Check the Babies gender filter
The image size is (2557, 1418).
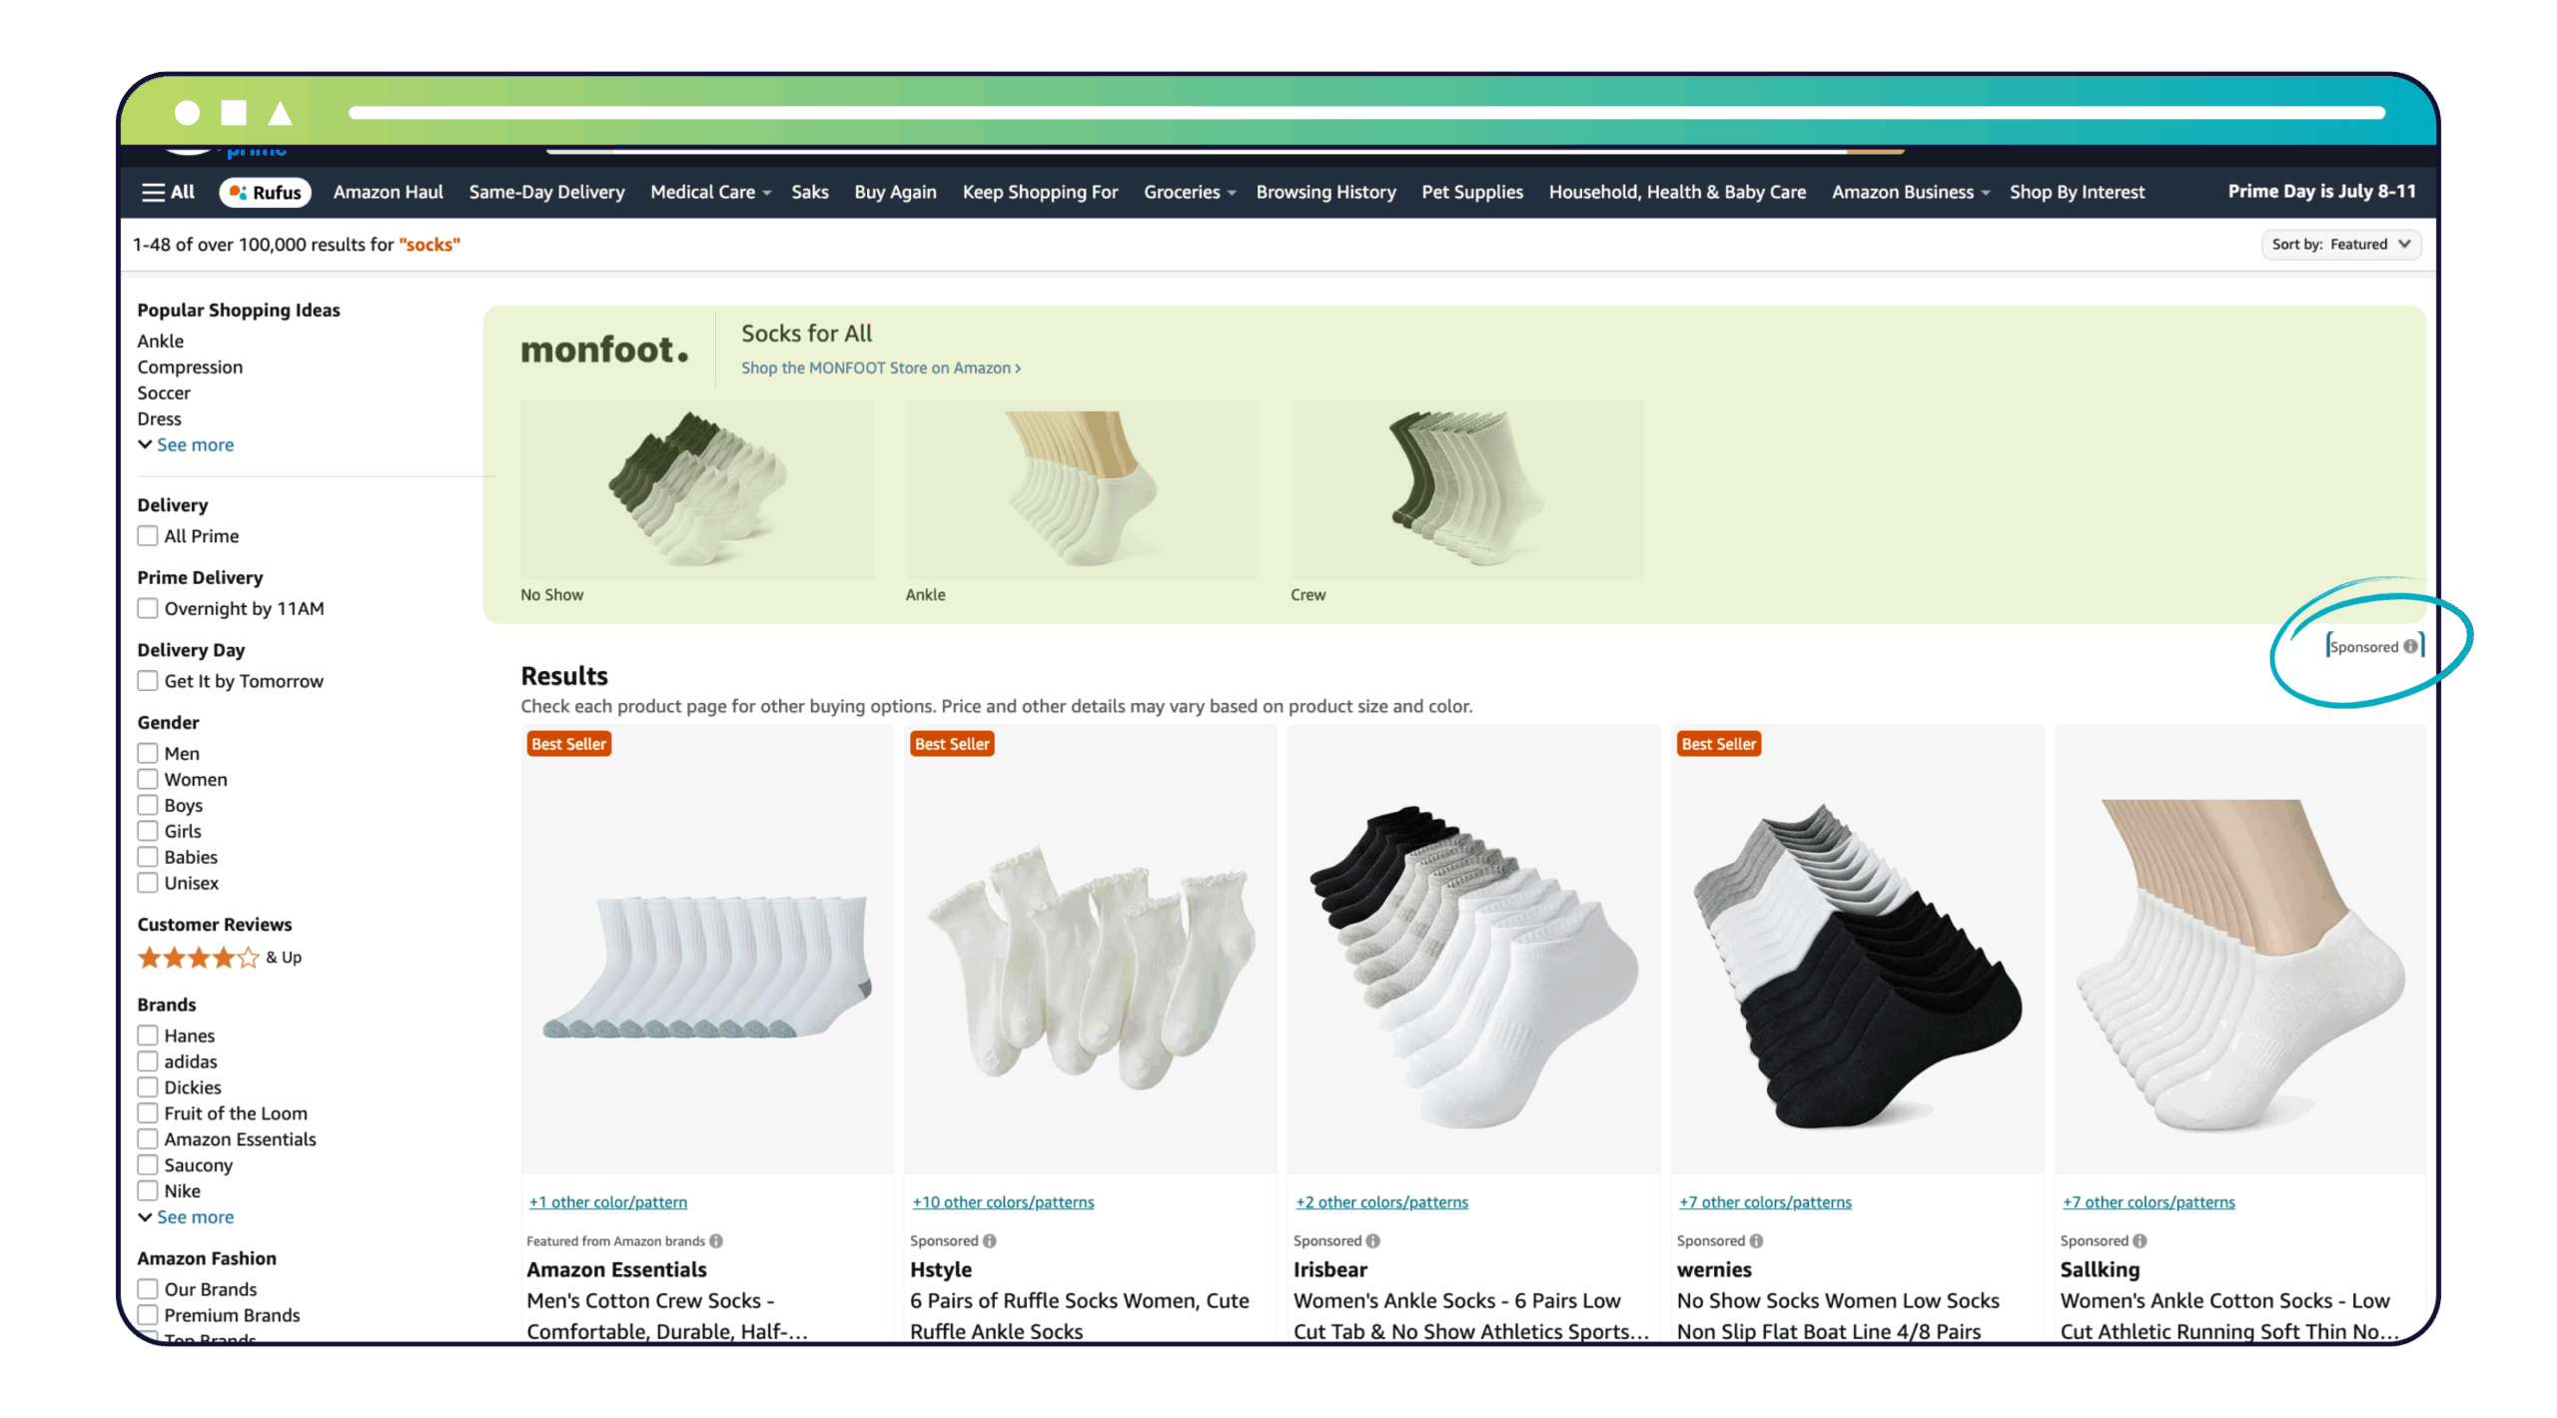(148, 857)
